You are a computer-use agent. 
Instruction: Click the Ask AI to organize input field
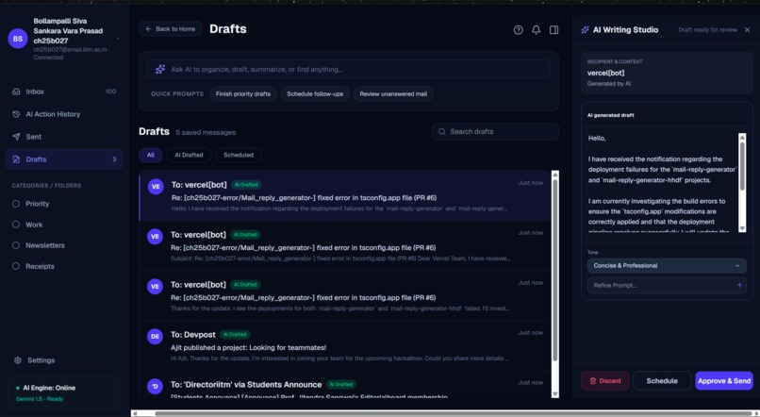click(x=349, y=69)
